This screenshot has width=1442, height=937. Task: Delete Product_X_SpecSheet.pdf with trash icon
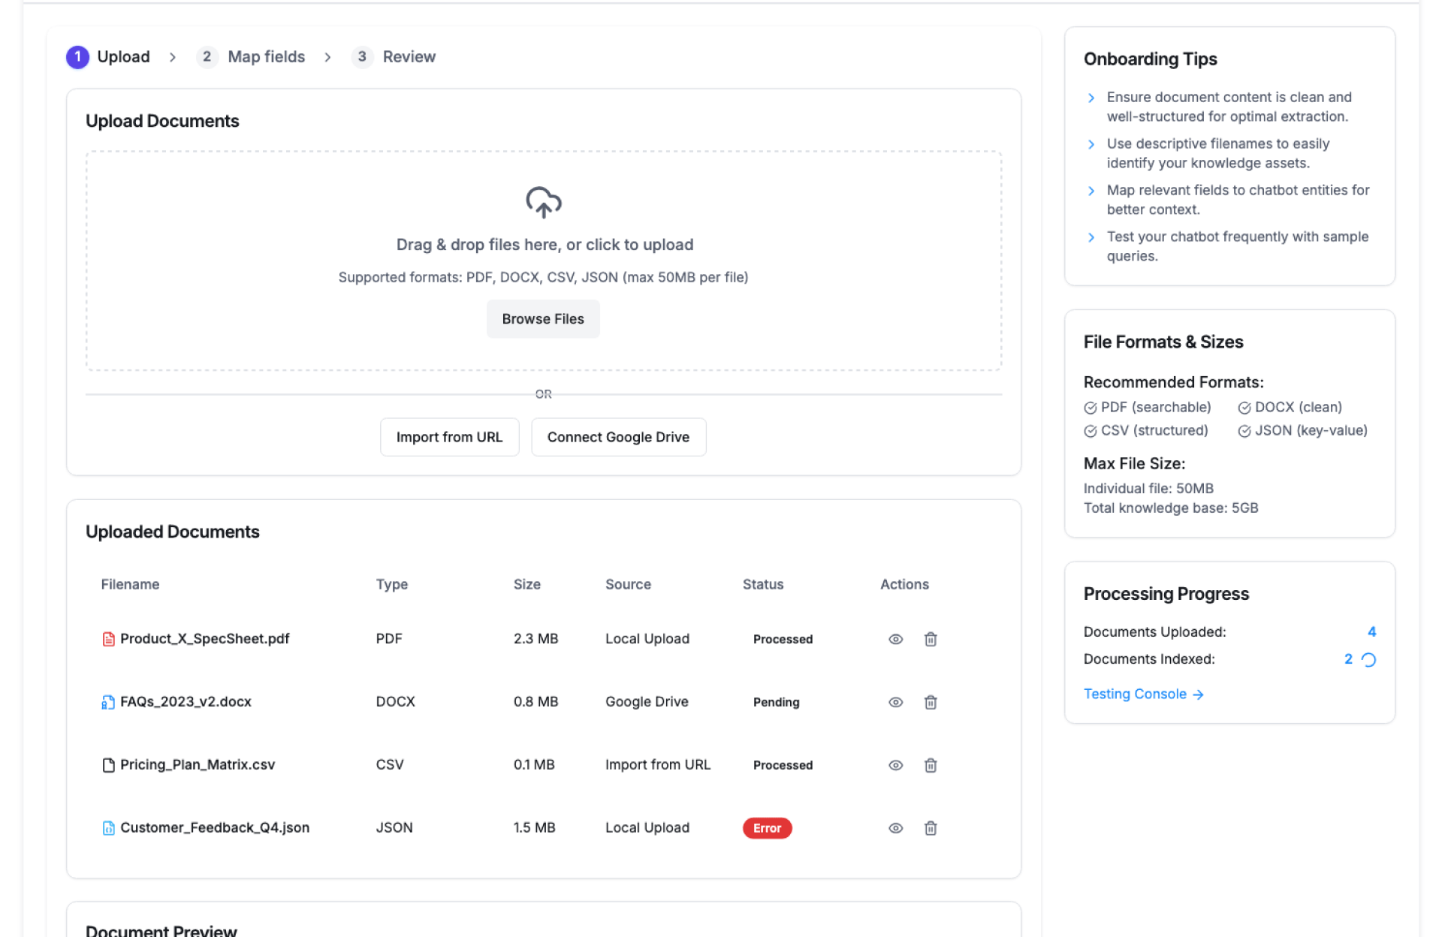click(930, 639)
